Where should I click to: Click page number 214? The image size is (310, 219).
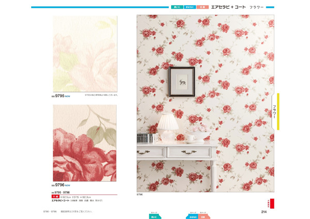click(263, 212)
